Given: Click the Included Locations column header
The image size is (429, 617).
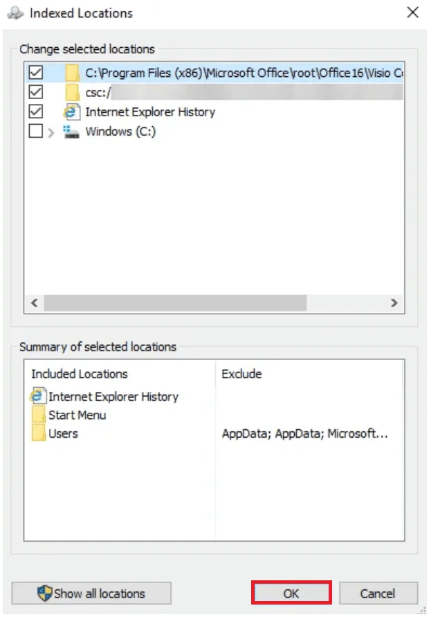Looking at the screenshot, I should click(80, 374).
